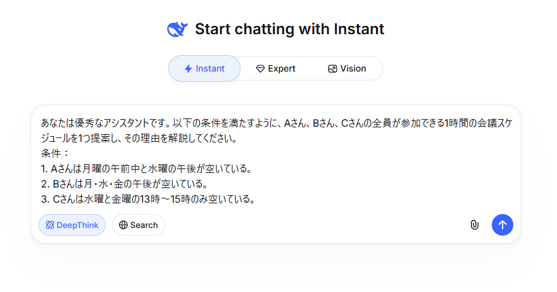
Task: Switch to the Expert mode tab
Action: pyautogui.click(x=276, y=68)
